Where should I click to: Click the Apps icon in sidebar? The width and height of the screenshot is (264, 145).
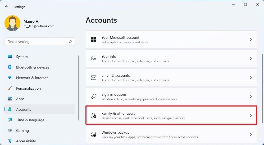coord(10,99)
